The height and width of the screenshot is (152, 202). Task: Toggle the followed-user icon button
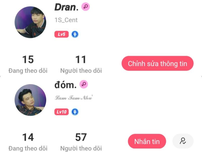(183, 141)
